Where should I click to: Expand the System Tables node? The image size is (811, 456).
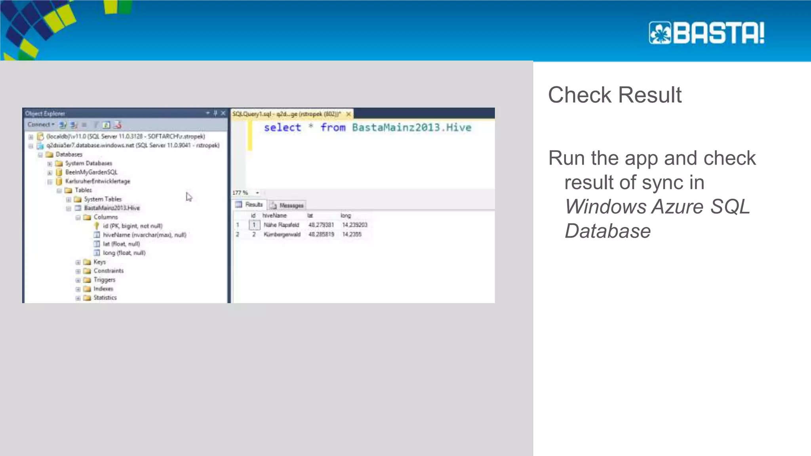coord(69,200)
